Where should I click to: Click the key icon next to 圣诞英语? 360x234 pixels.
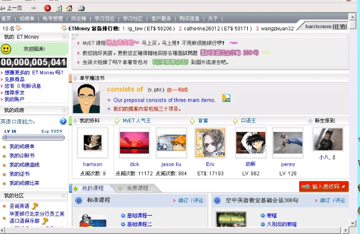pos(35,206)
